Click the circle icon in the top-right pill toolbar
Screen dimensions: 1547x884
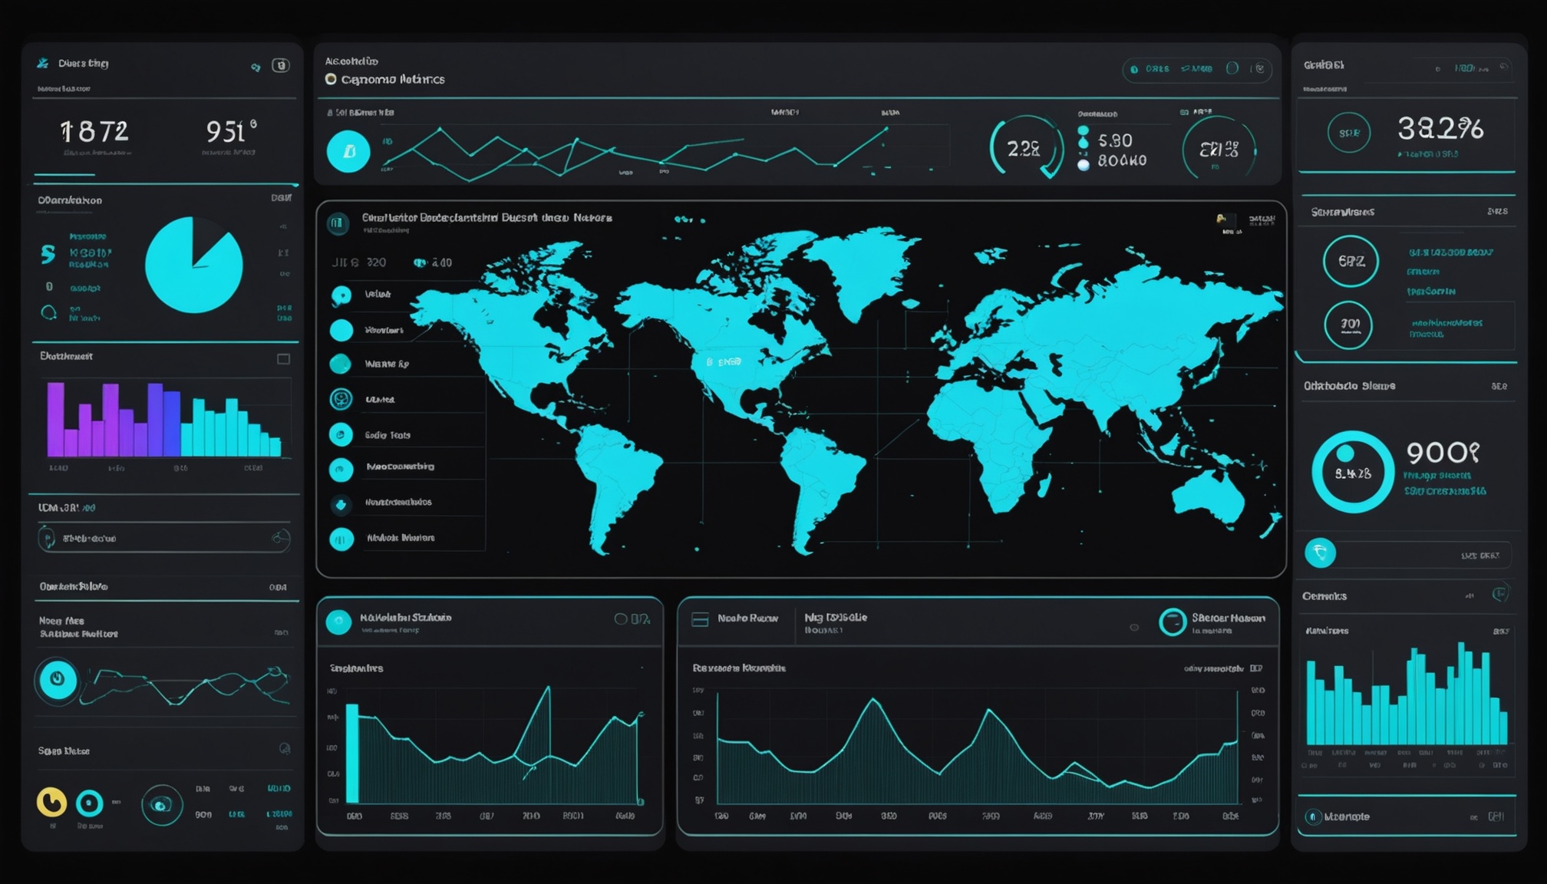pyautogui.click(x=1232, y=68)
